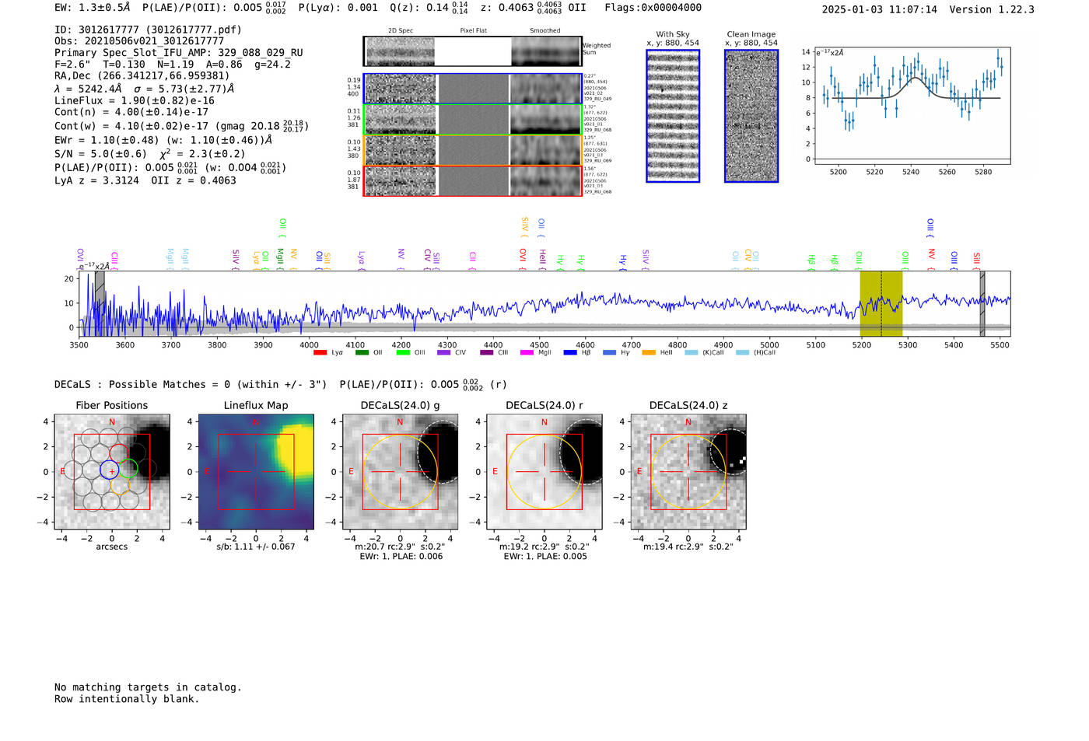Click the red Lyα legend swatch
Screen dimensions: 1089x741
tap(320, 353)
